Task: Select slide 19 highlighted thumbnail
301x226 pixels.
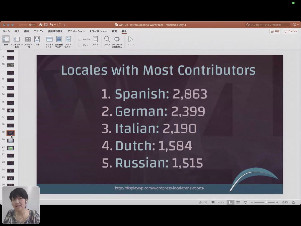Action: [x=11, y=133]
